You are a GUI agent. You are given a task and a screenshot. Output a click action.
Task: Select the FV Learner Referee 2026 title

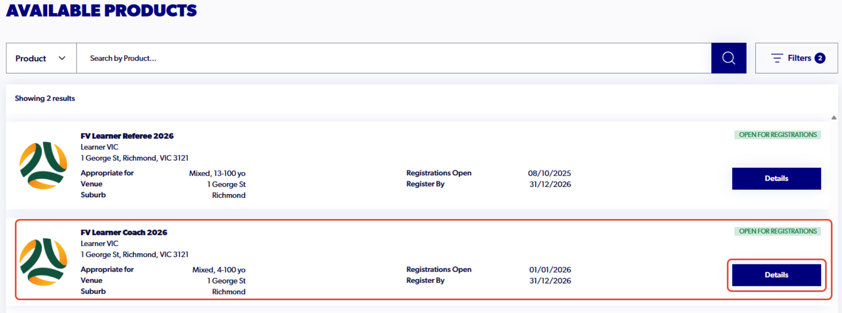(x=127, y=136)
